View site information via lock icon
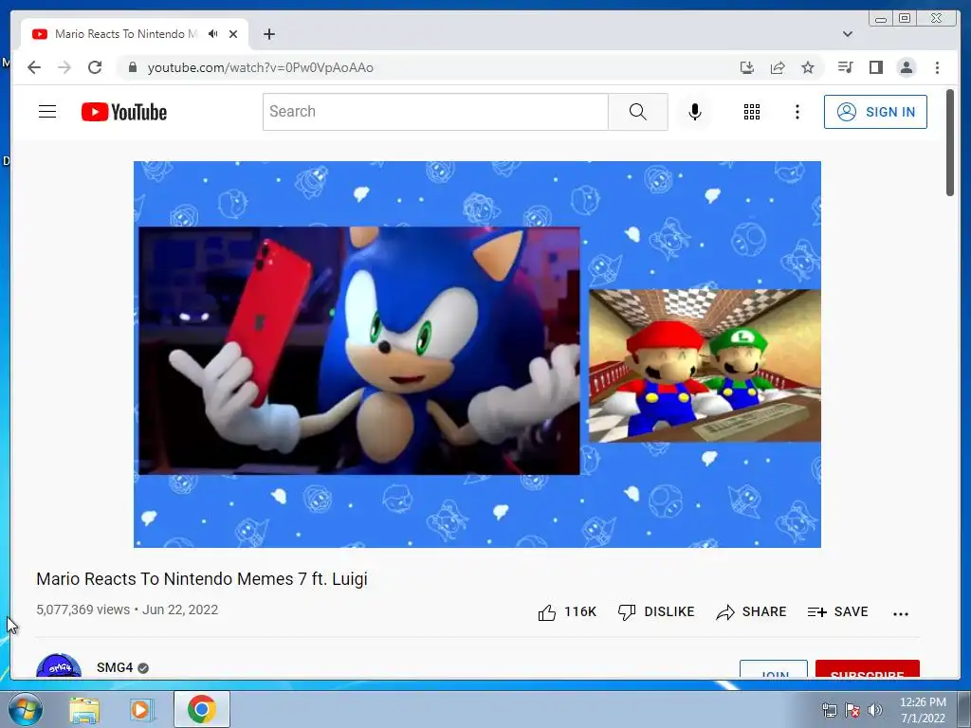The image size is (971, 728). (x=132, y=67)
